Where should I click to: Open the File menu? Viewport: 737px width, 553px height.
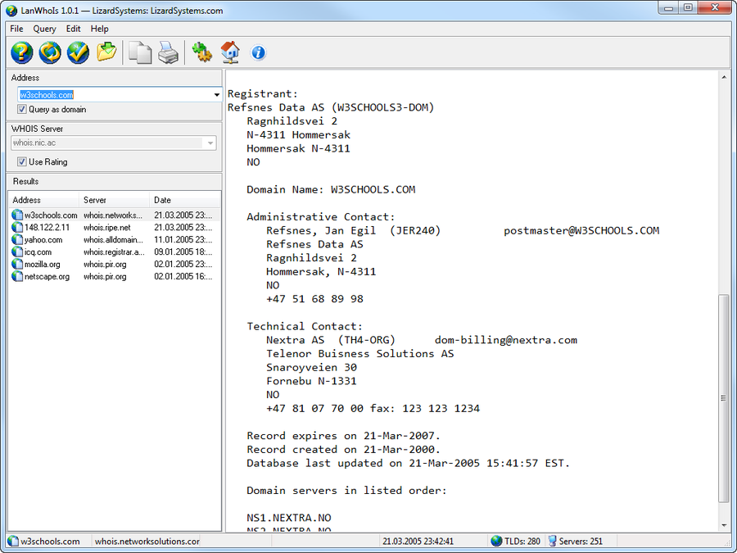click(x=16, y=29)
